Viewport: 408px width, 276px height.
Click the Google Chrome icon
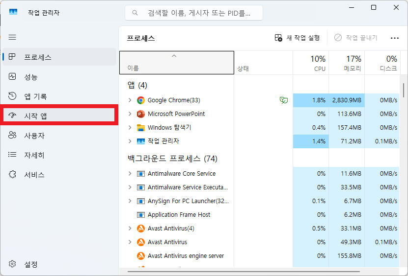141,100
